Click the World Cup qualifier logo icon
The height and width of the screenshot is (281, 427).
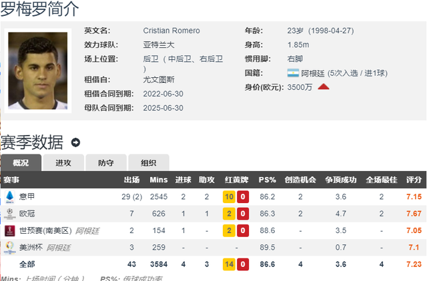pos(9,230)
